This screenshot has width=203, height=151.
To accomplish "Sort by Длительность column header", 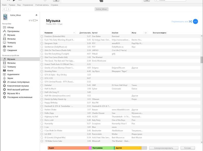I will pyautogui.click(x=85, y=33).
